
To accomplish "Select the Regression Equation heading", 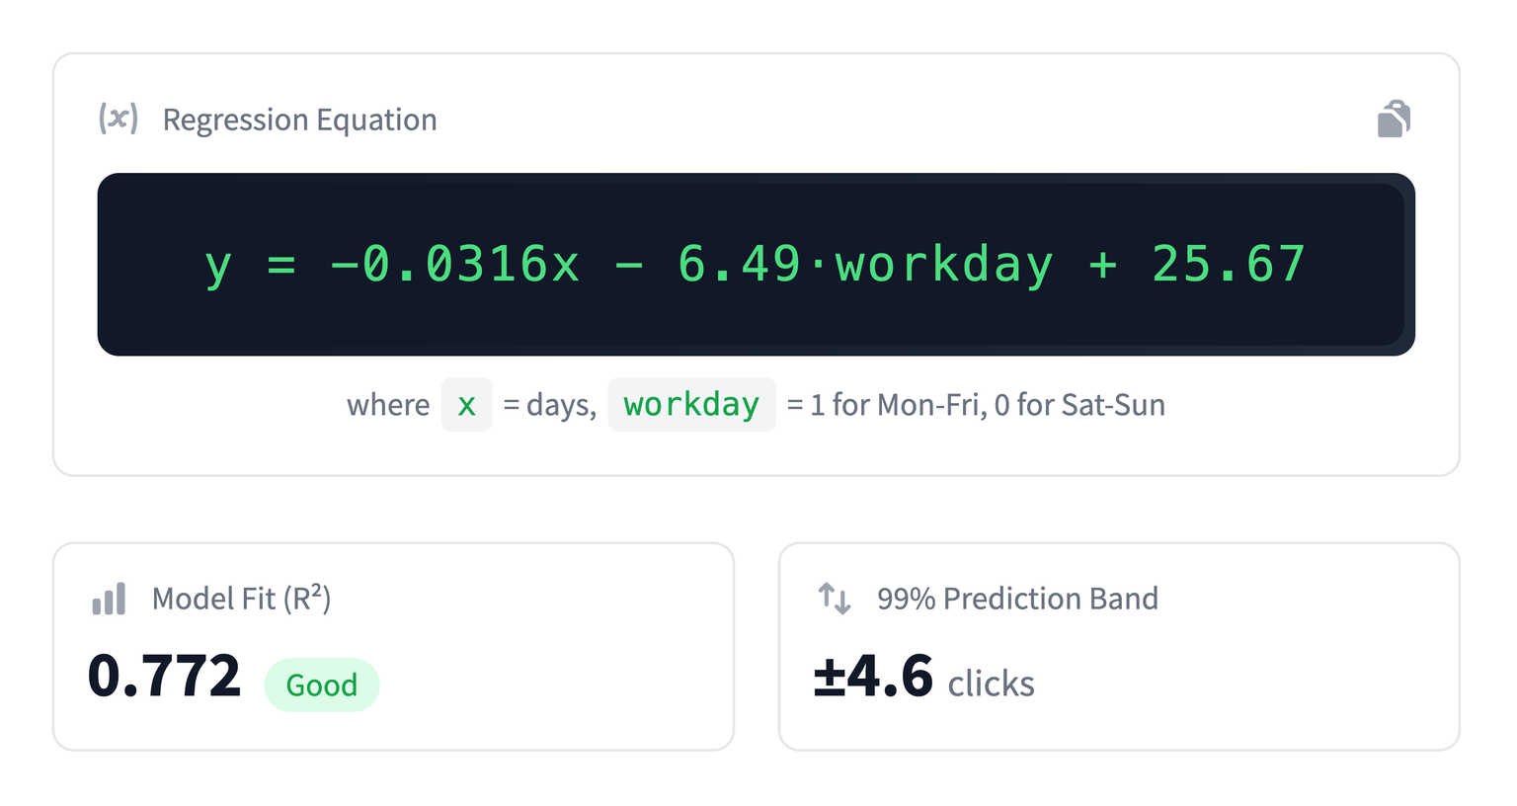I will (299, 120).
